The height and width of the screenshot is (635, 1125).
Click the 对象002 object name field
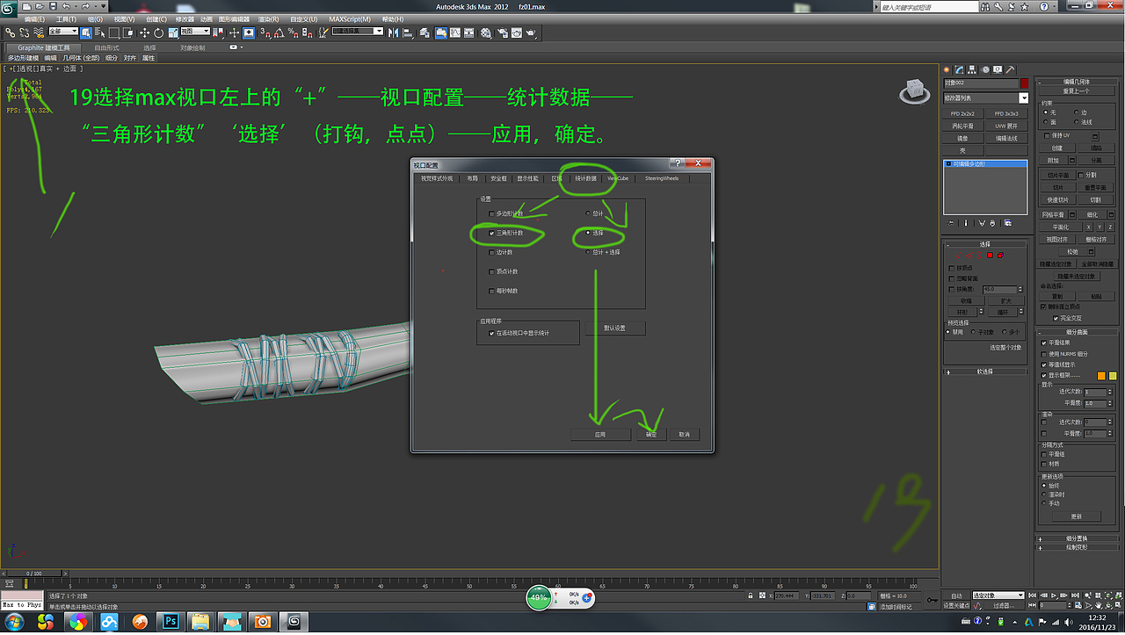tap(980, 83)
